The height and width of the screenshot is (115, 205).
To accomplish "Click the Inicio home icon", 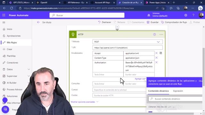I will coord(4,29).
